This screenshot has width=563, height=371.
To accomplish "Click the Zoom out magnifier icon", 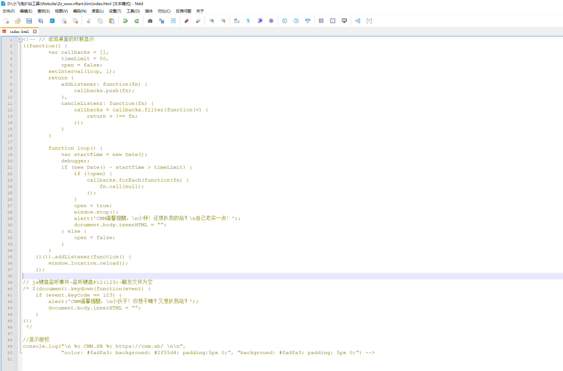I will tap(223, 21).
